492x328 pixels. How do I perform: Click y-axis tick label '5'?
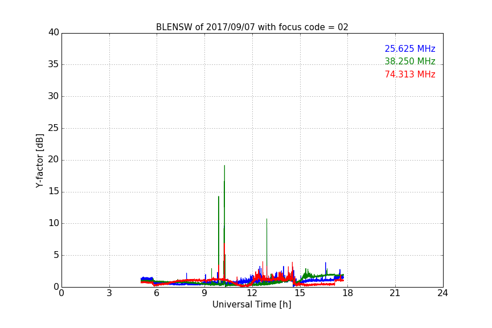tap(56, 255)
